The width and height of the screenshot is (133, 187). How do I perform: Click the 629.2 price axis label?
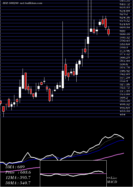pyautogui.click(x=123, y=14)
